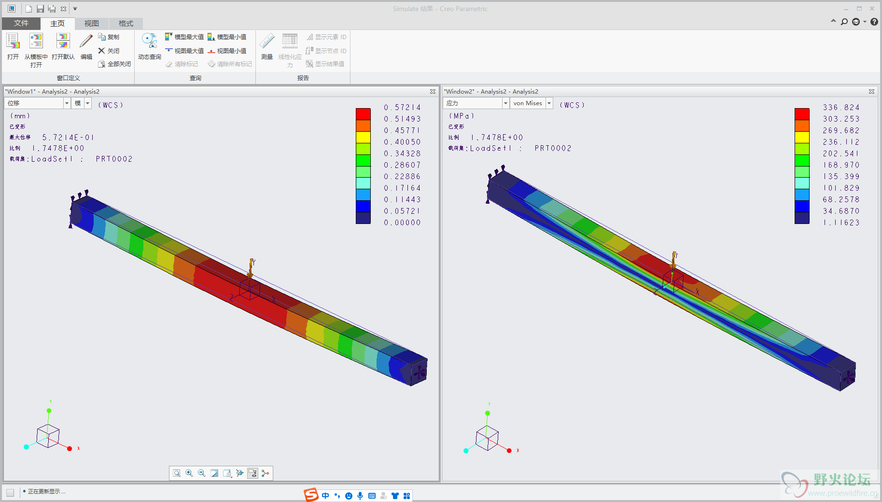Expand the arrow next to von Mises
The width and height of the screenshot is (882, 502).
pos(549,103)
